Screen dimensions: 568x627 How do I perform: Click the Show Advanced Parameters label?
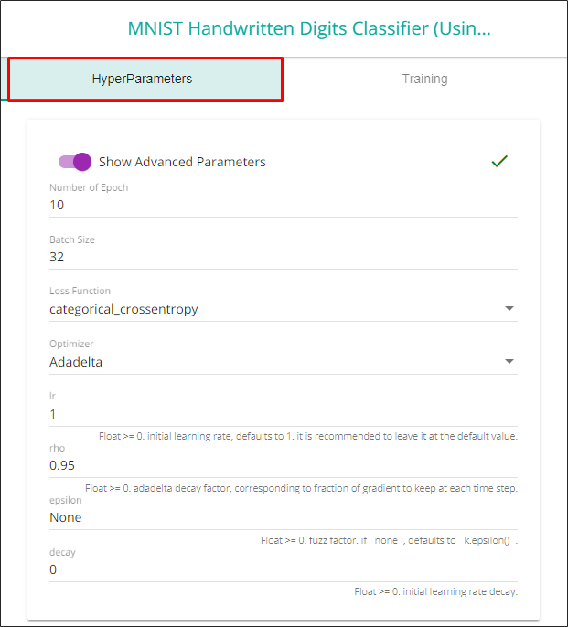tap(182, 162)
